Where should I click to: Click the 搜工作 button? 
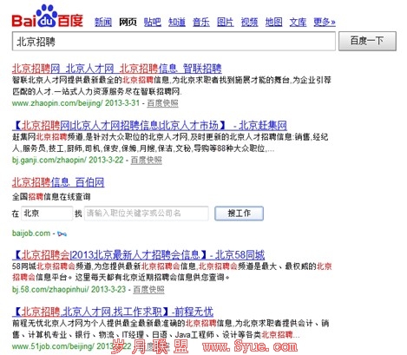point(239,214)
